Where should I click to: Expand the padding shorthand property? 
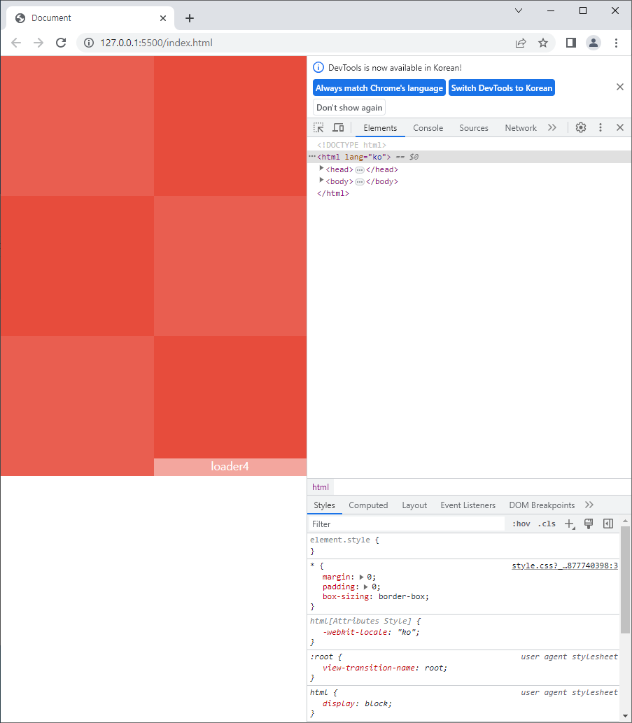(366, 587)
